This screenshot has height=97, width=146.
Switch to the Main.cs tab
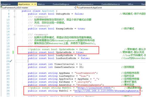41,4
